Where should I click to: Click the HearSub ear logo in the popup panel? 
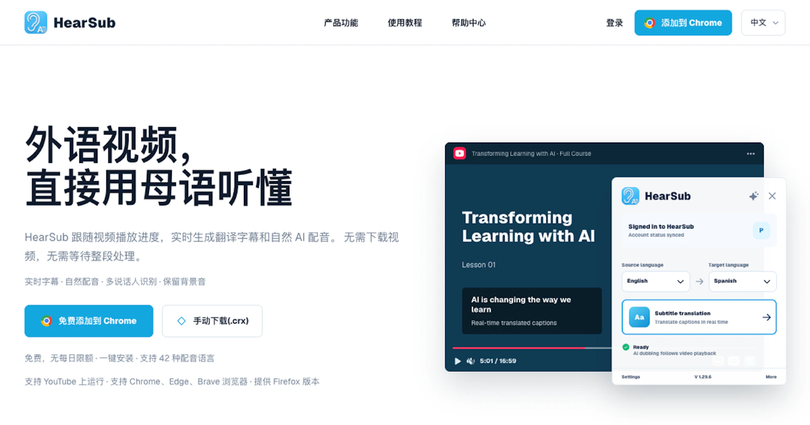click(630, 196)
